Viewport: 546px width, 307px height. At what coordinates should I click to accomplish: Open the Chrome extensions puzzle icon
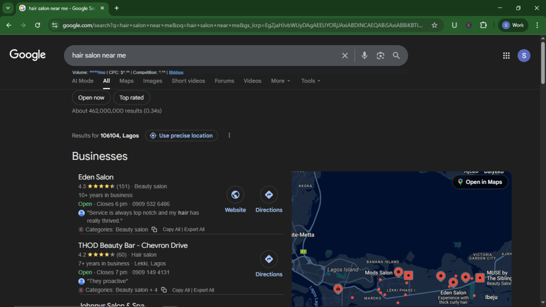483,25
